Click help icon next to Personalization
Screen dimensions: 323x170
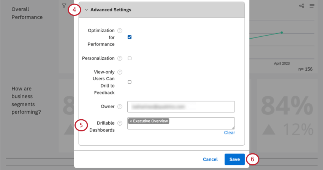120,58
